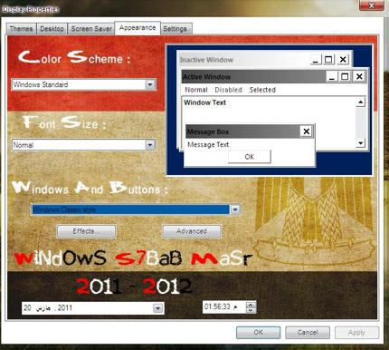
Task: Expand the Font Size dropdown arrow
Action: tap(150, 145)
